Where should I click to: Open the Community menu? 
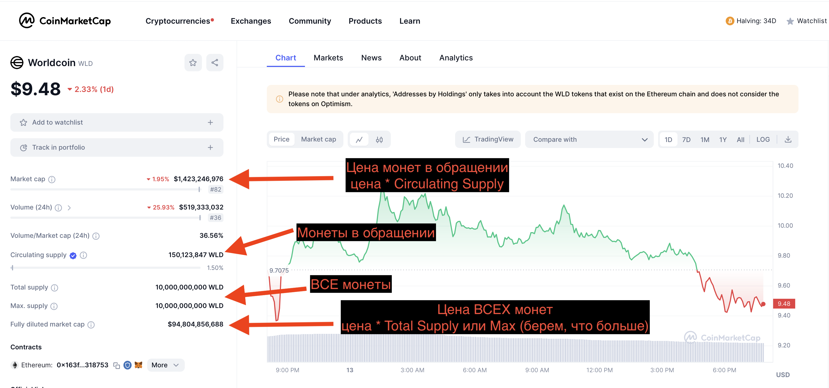(x=310, y=21)
